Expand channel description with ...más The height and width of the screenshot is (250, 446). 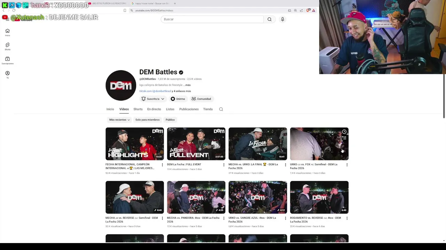(x=187, y=85)
